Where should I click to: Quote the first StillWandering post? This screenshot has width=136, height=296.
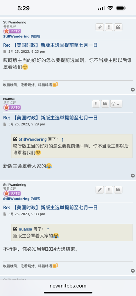pyautogui.click(x=118, y=27)
